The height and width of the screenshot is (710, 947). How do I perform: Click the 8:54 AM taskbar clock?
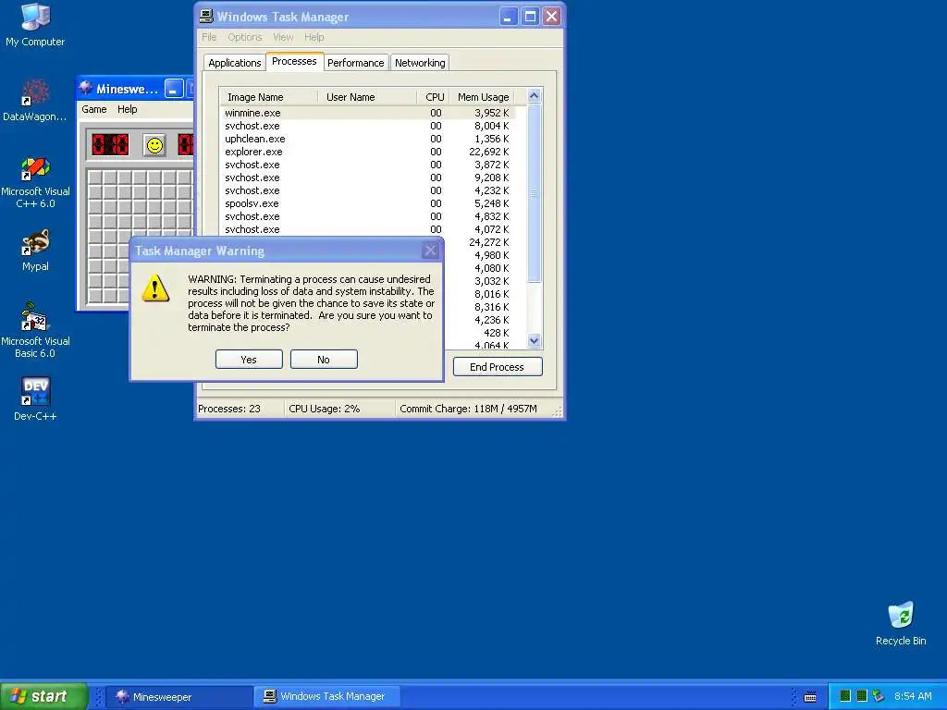[913, 697]
